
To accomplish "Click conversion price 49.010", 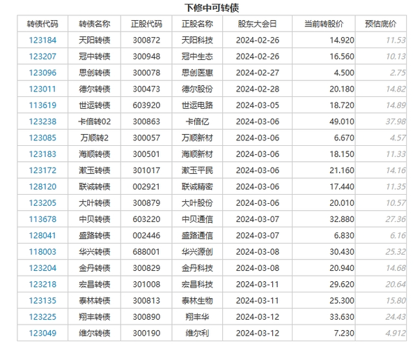I will point(342,121).
